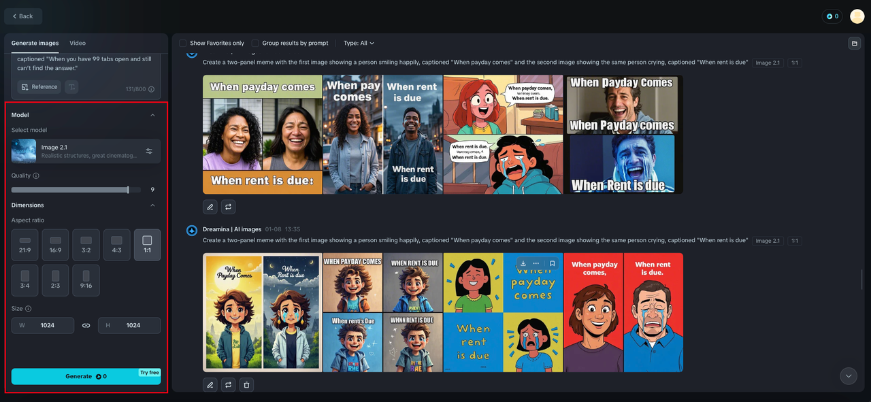The image size is (871, 402).
Task: Select the 9:16 aspect ratio
Action: tap(86, 280)
